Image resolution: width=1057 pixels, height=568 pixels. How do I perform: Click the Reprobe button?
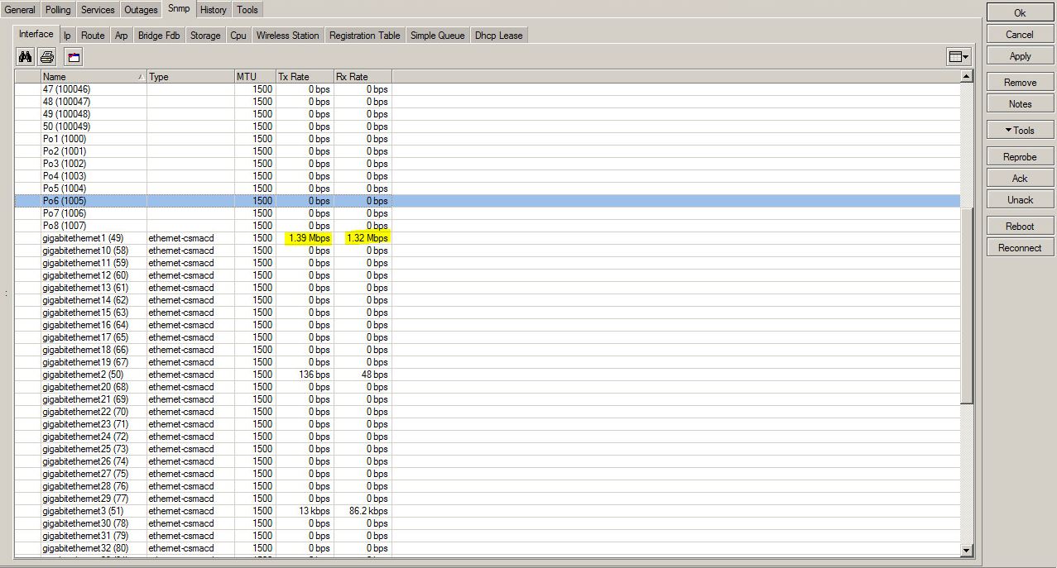point(1019,155)
